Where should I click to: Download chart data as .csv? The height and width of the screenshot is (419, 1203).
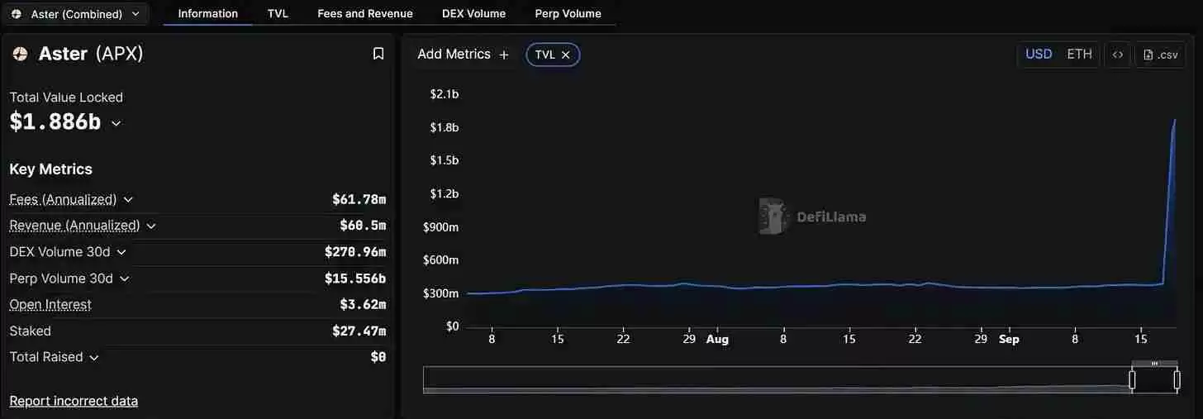[1161, 55]
